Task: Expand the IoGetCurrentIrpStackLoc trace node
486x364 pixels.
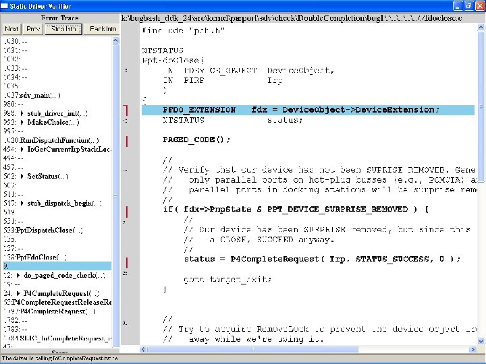Action: point(22,150)
